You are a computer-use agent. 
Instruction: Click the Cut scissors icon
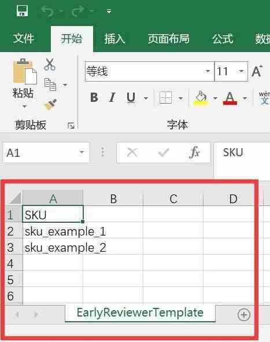pos(50,64)
